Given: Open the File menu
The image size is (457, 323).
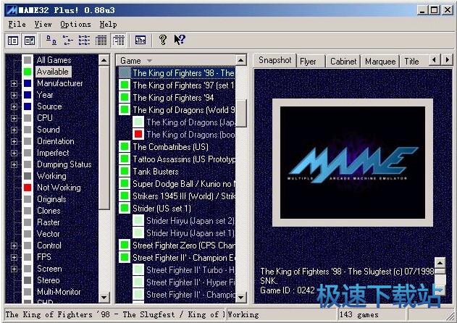Looking at the screenshot, I should point(17,24).
